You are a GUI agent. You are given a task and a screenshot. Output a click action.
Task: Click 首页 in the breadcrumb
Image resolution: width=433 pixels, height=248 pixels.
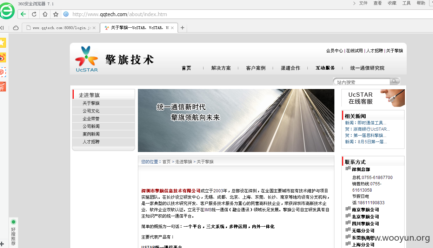point(166,162)
